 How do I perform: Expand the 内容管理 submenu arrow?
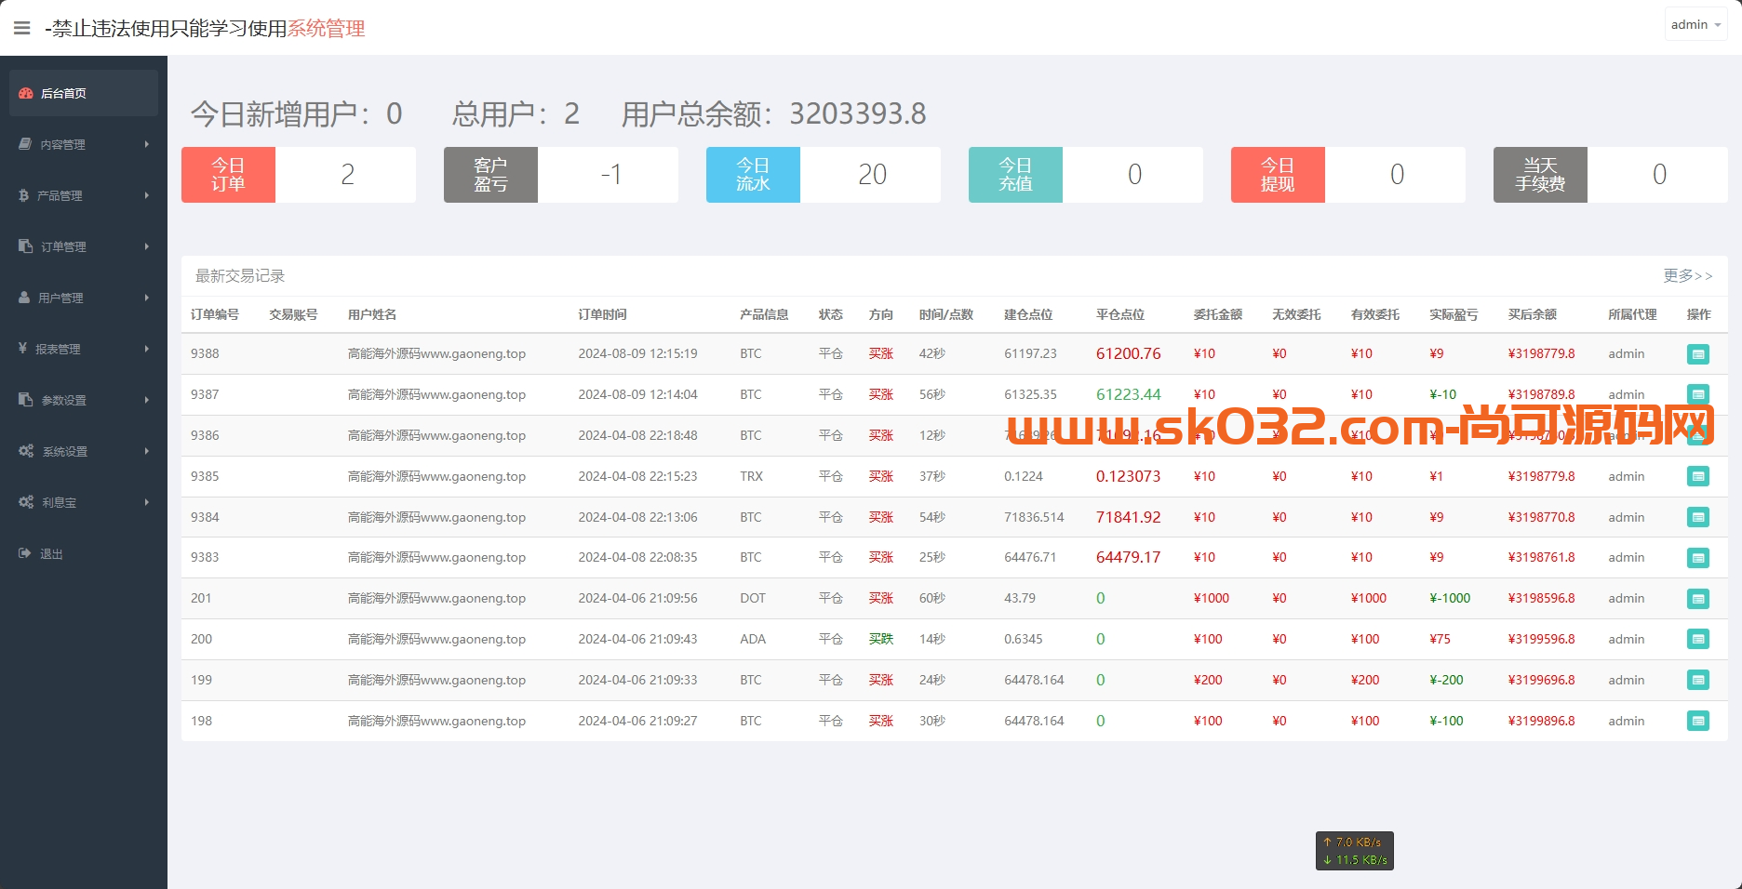tap(147, 144)
